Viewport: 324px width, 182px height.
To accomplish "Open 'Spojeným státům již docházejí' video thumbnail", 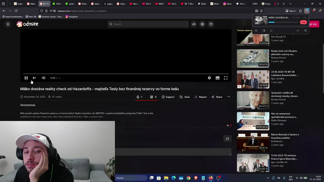I will (x=253, y=100).
